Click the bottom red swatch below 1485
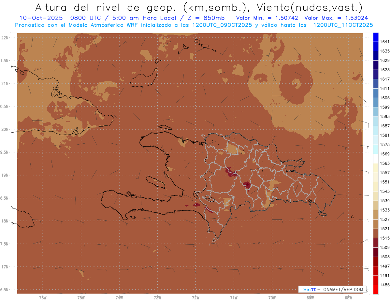 pos(375,290)
